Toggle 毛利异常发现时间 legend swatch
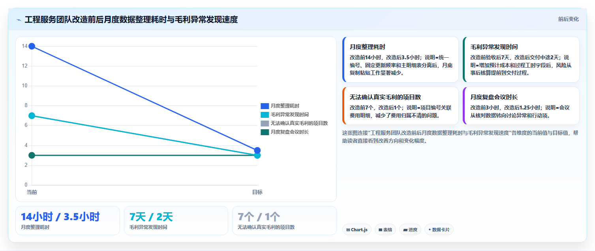The height and width of the screenshot is (251, 595). (265, 115)
